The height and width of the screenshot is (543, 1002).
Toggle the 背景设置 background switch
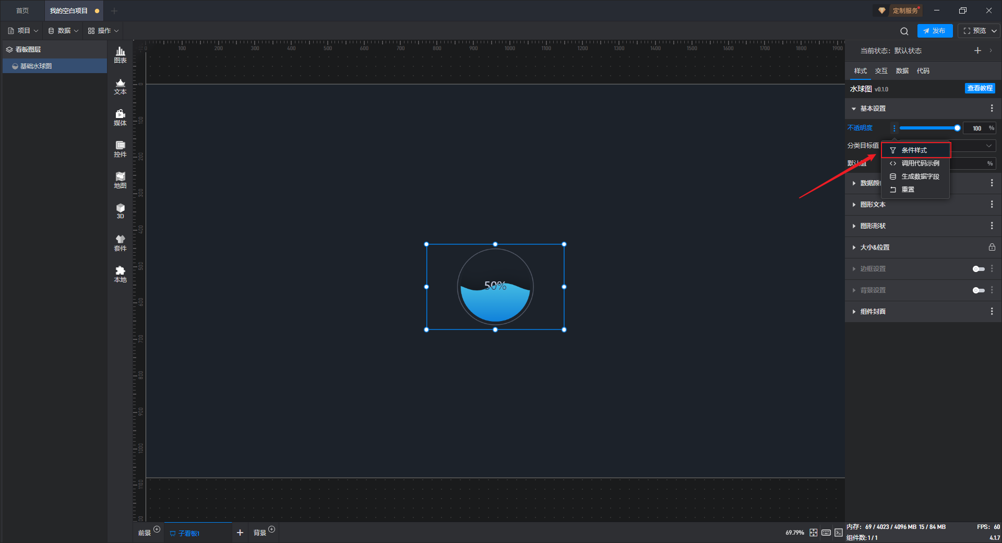point(979,290)
